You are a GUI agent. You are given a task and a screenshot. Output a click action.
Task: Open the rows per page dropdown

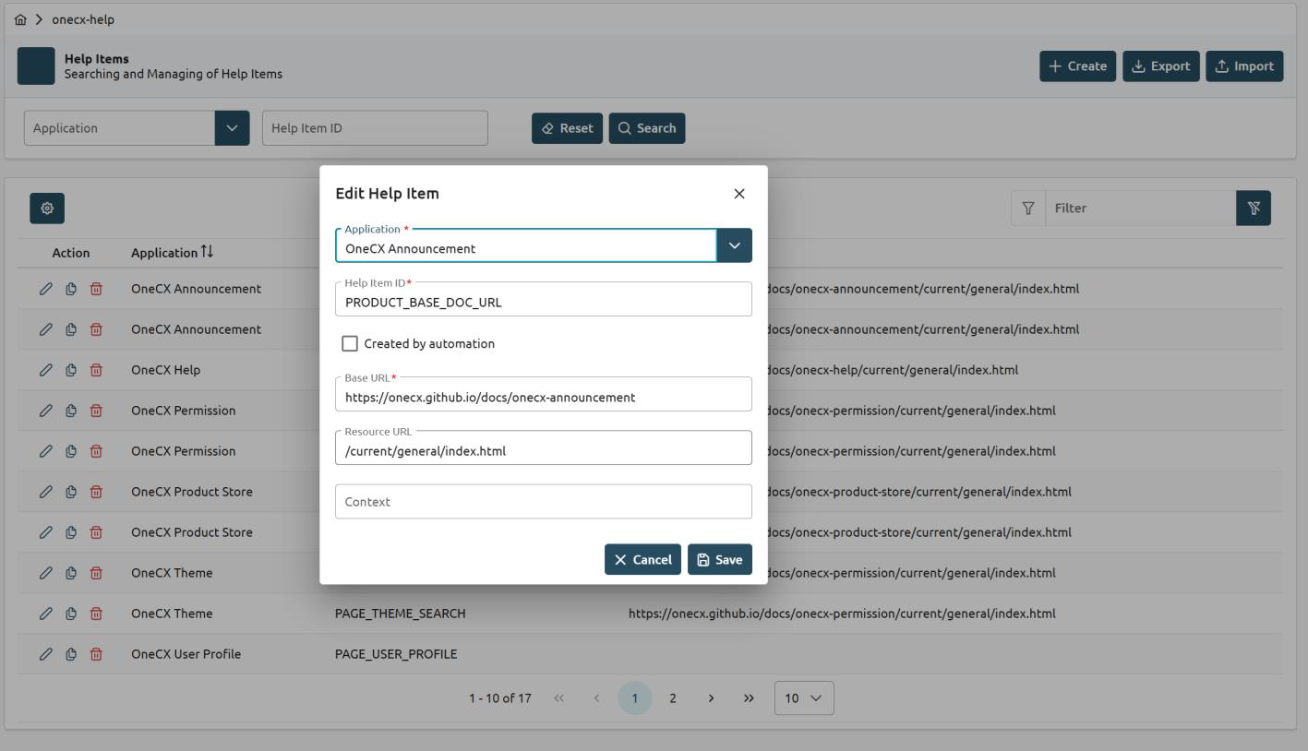point(803,698)
